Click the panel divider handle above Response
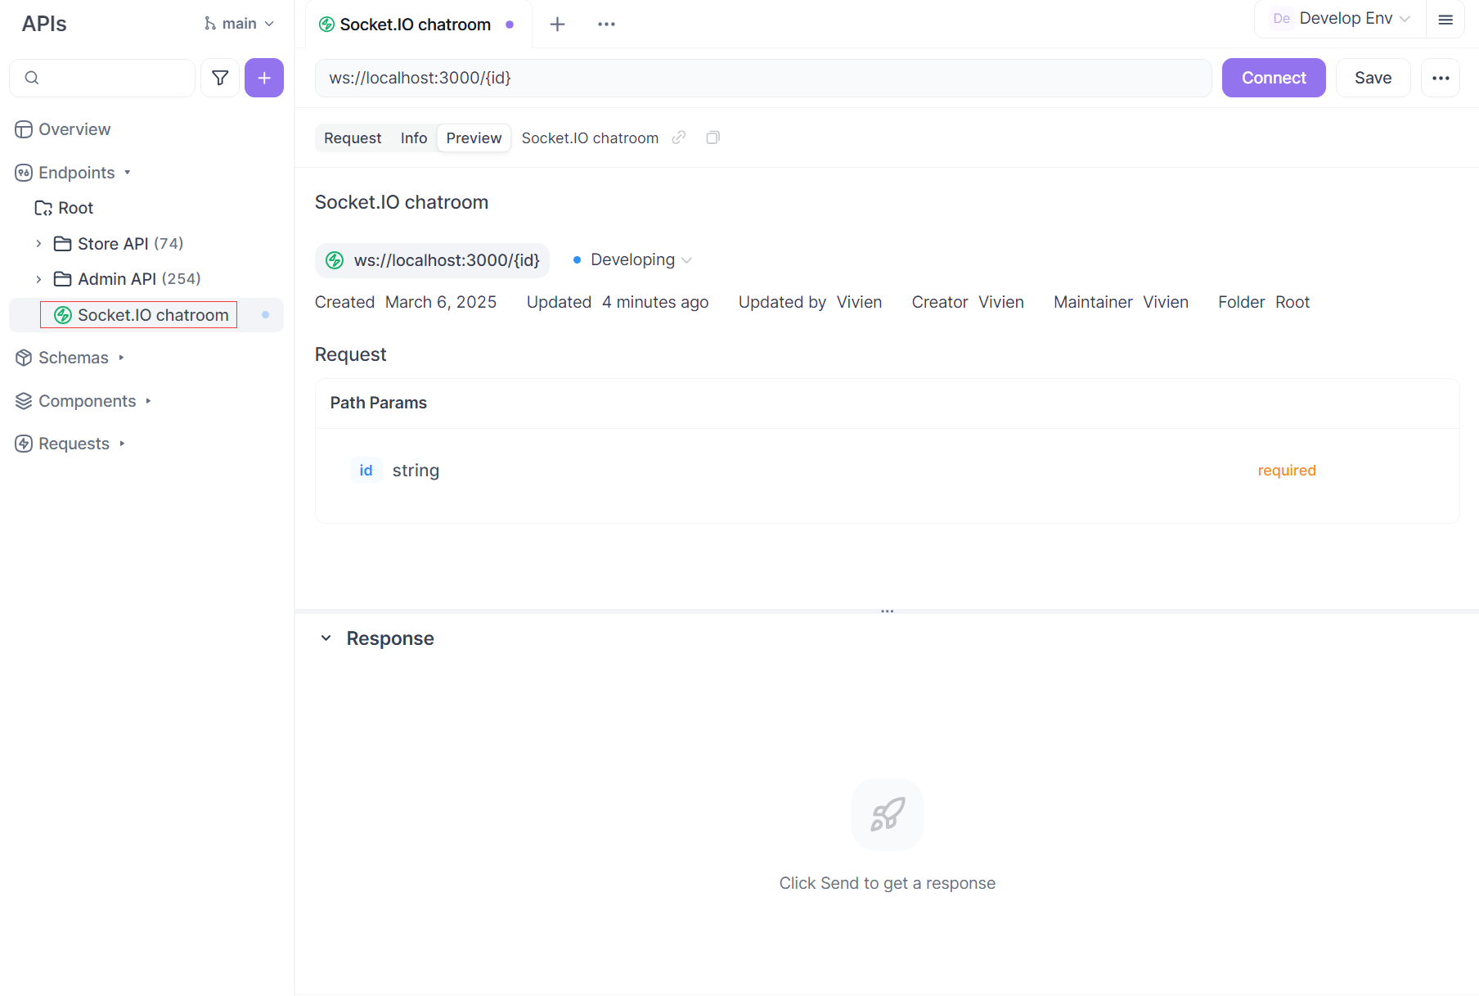Image resolution: width=1479 pixels, height=996 pixels. click(887, 611)
